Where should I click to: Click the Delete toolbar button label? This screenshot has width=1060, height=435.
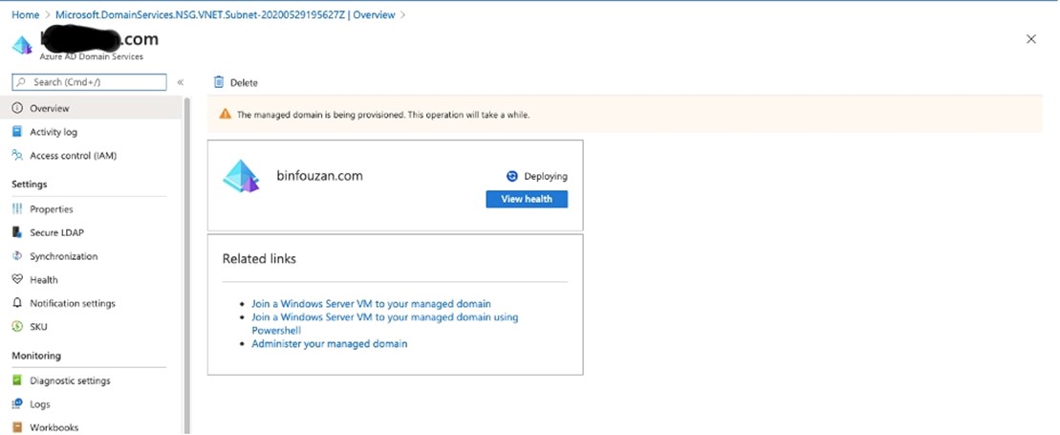244,82
